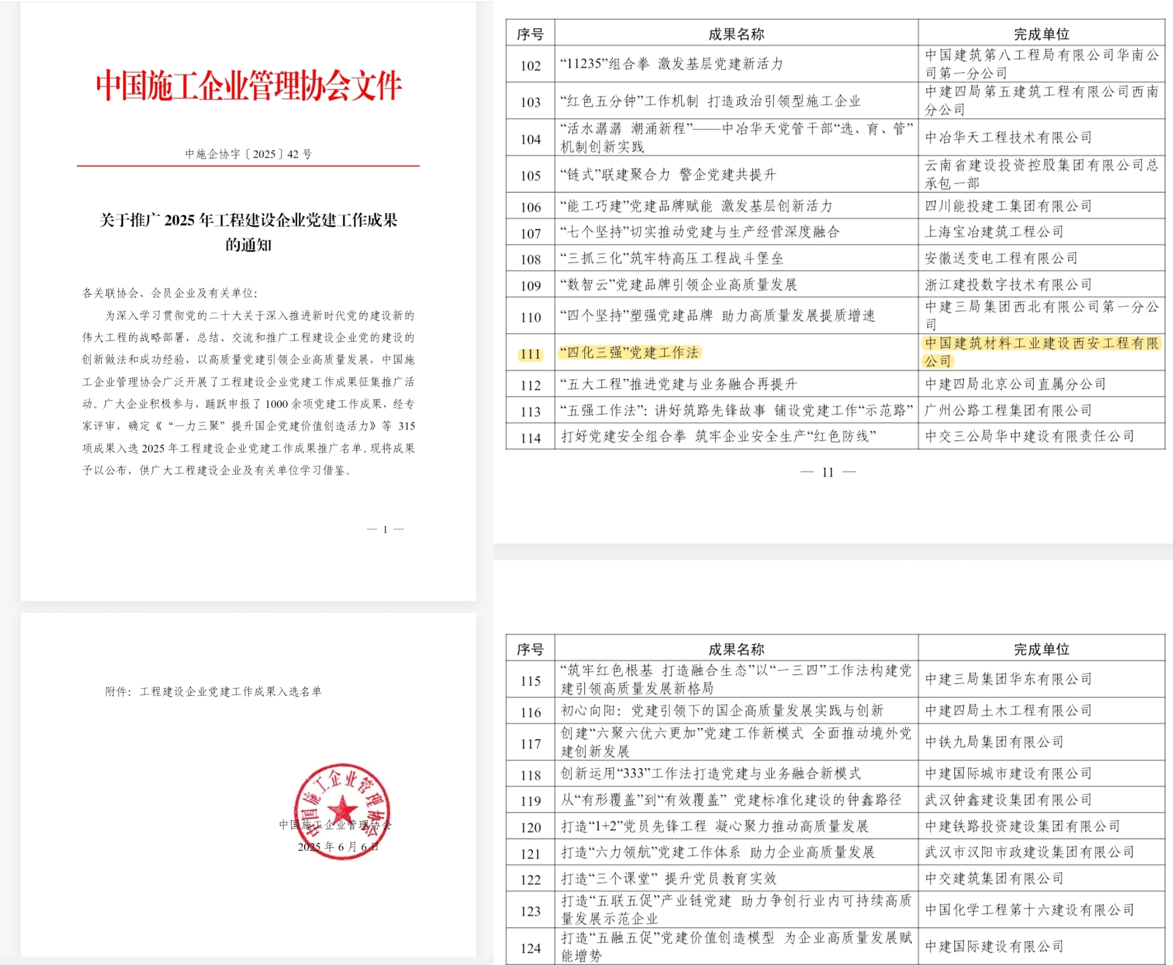Image resolution: width=1173 pixels, height=965 pixels.
Task: Click the 成果名称 header in upper table
Action: click(735, 34)
